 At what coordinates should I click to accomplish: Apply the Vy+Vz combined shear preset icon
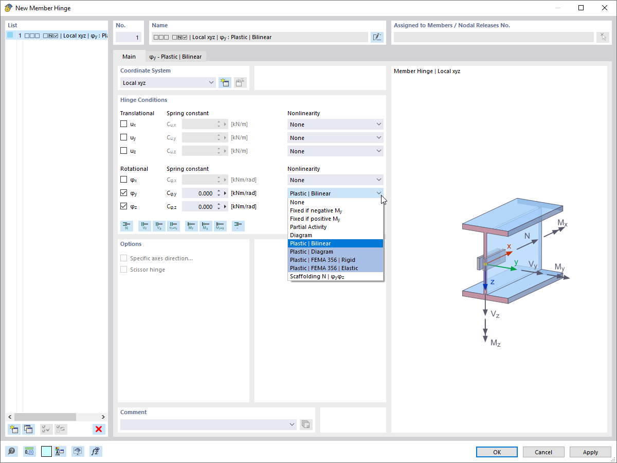click(x=173, y=226)
